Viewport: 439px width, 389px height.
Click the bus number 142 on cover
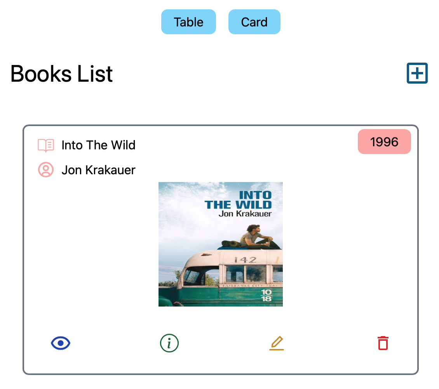click(x=245, y=260)
